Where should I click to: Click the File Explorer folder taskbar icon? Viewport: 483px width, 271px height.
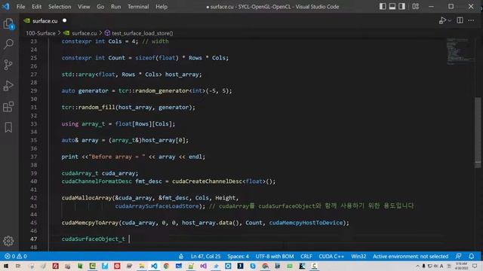click(x=142, y=266)
